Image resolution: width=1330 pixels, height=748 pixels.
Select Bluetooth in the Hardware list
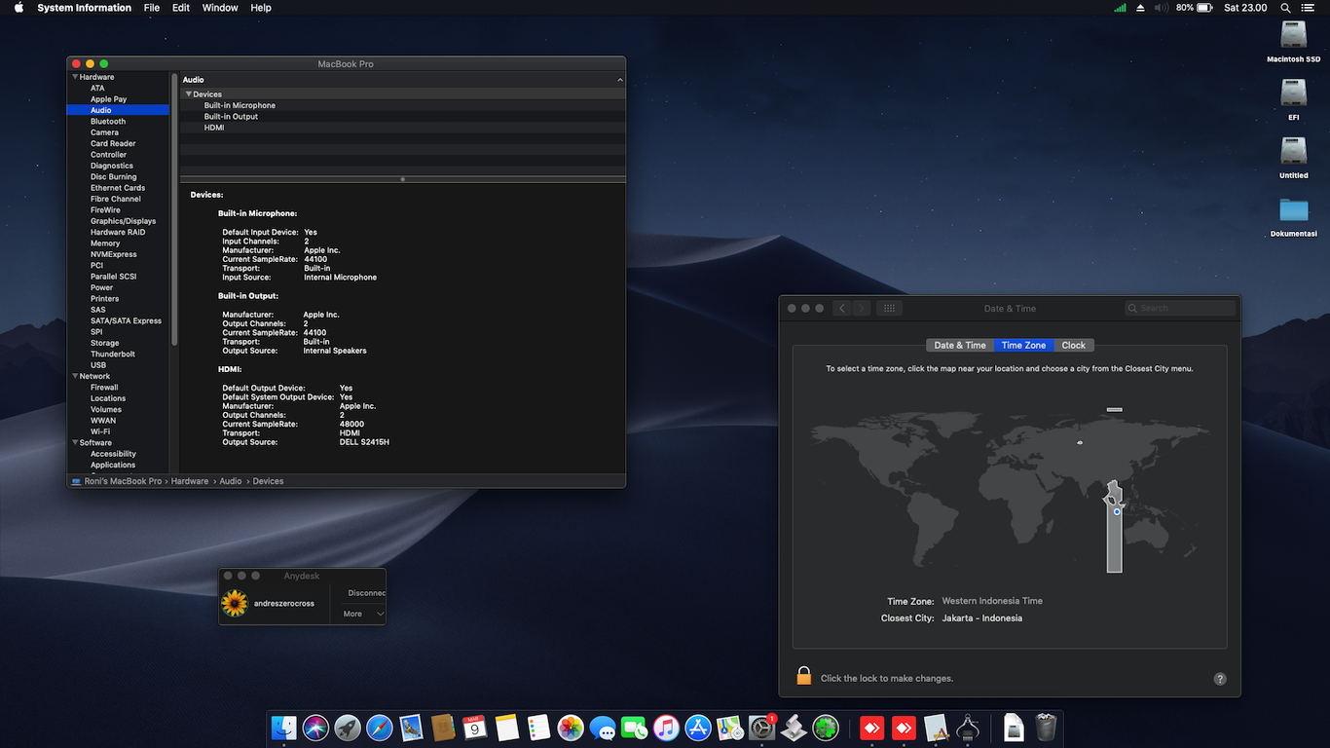108,122
